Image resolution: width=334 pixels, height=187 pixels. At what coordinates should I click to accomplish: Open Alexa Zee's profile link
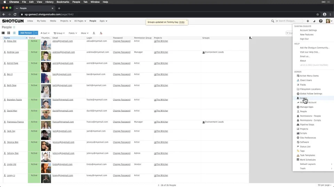(x=11, y=41)
